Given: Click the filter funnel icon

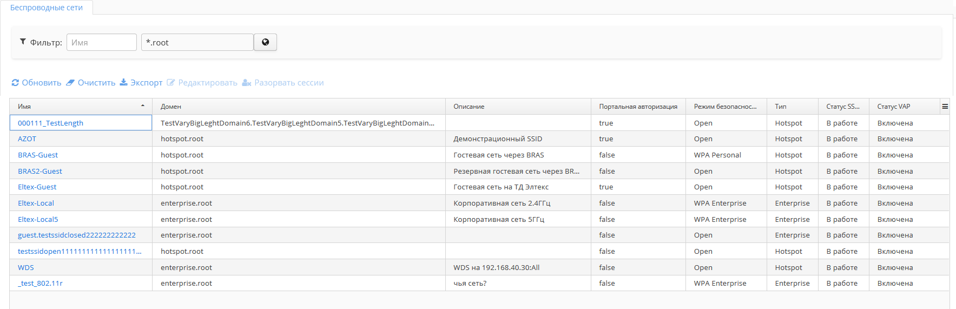Looking at the screenshot, I should point(23,42).
